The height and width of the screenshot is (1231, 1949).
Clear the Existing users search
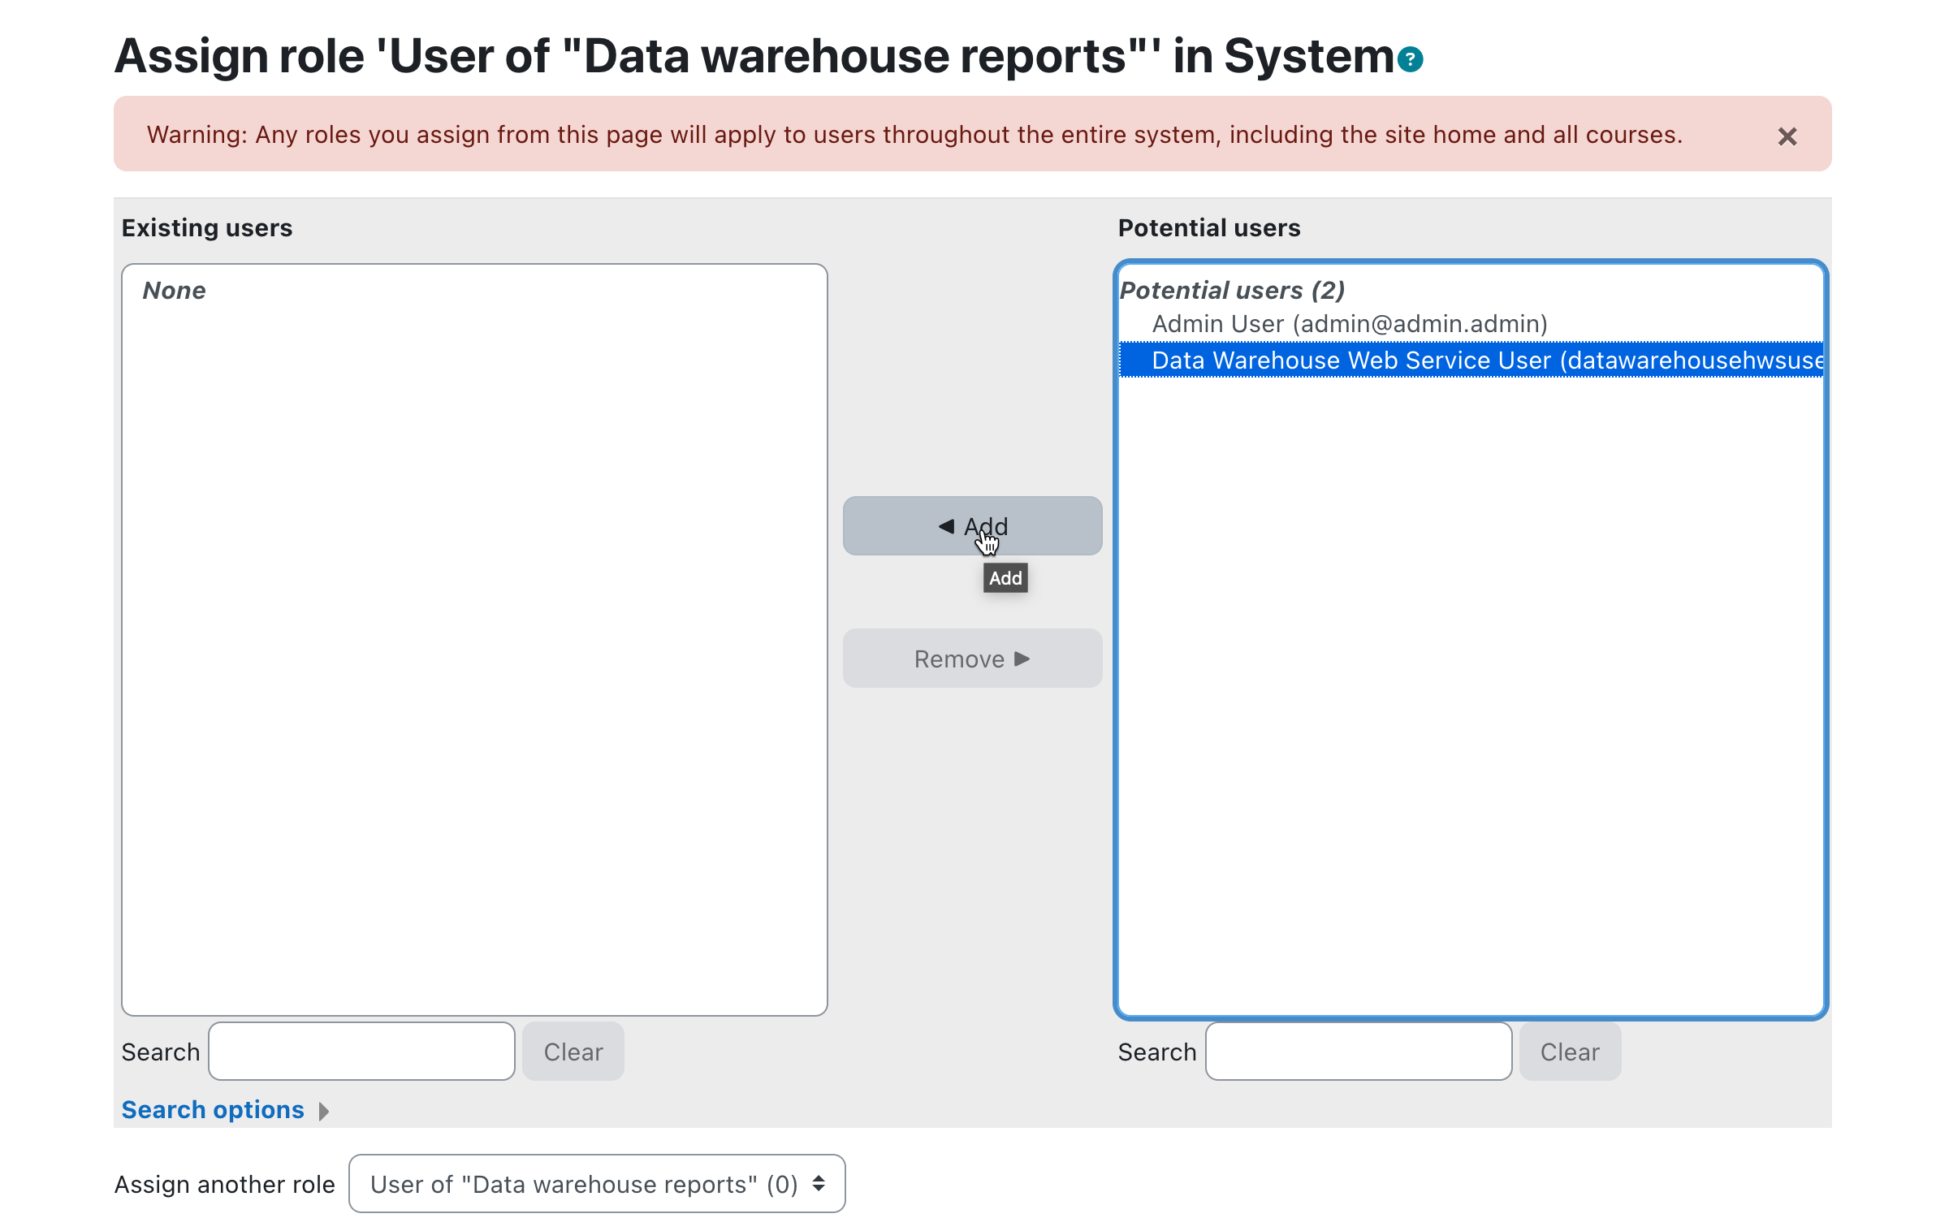573,1052
